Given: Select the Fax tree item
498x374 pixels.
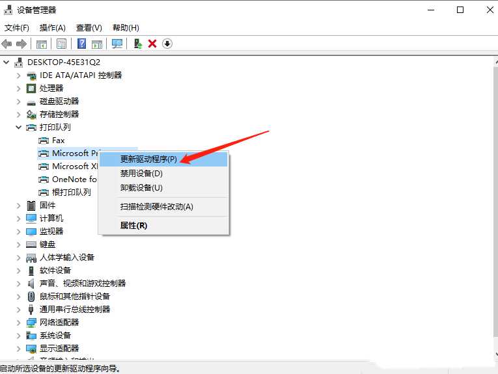Looking at the screenshot, I should (x=58, y=140).
